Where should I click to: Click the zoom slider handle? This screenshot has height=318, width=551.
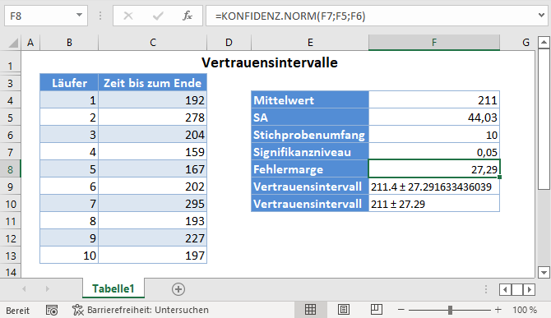450,310
